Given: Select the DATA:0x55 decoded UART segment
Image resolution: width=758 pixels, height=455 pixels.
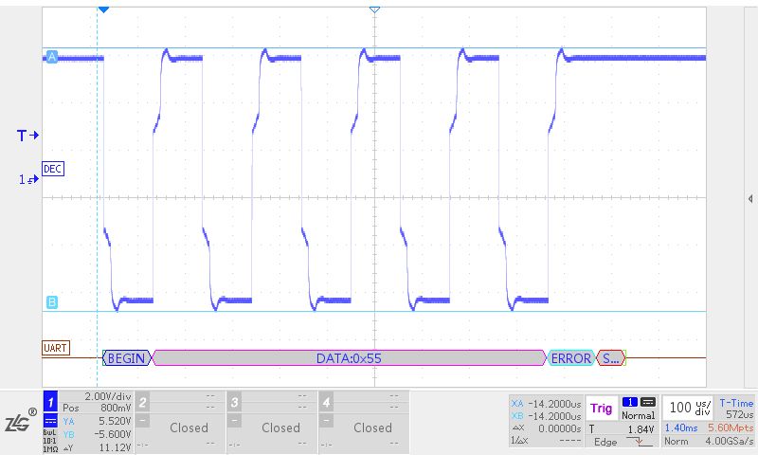Looking at the screenshot, I should (349, 358).
